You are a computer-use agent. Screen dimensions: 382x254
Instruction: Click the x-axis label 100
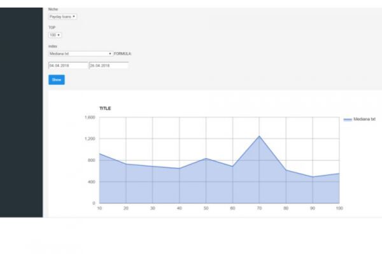pyautogui.click(x=339, y=208)
